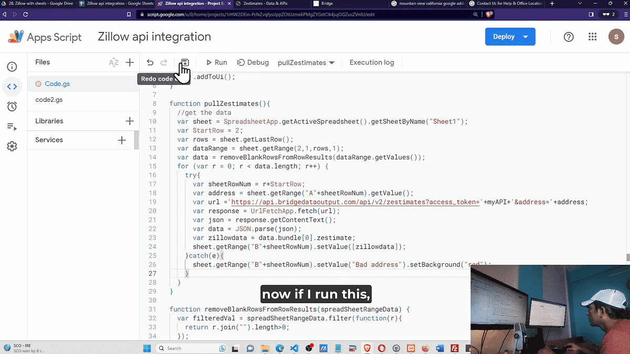
Task: Open Opera browser from taskbar
Action: 382,348
